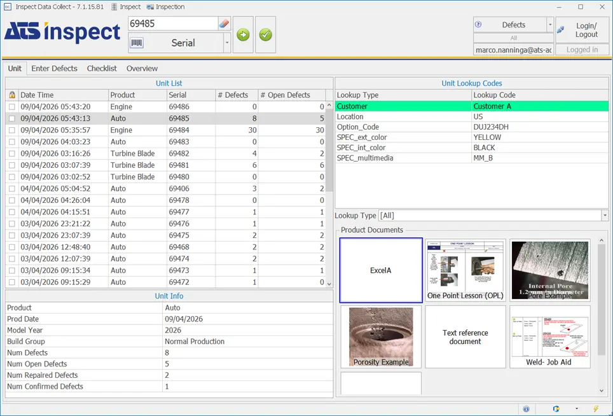This screenshot has width=613, height=416.
Task: Open the Serial type dropdown arrow
Action: tap(227, 43)
